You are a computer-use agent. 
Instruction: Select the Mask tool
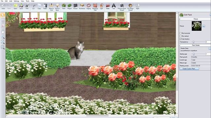(x=108, y=7)
